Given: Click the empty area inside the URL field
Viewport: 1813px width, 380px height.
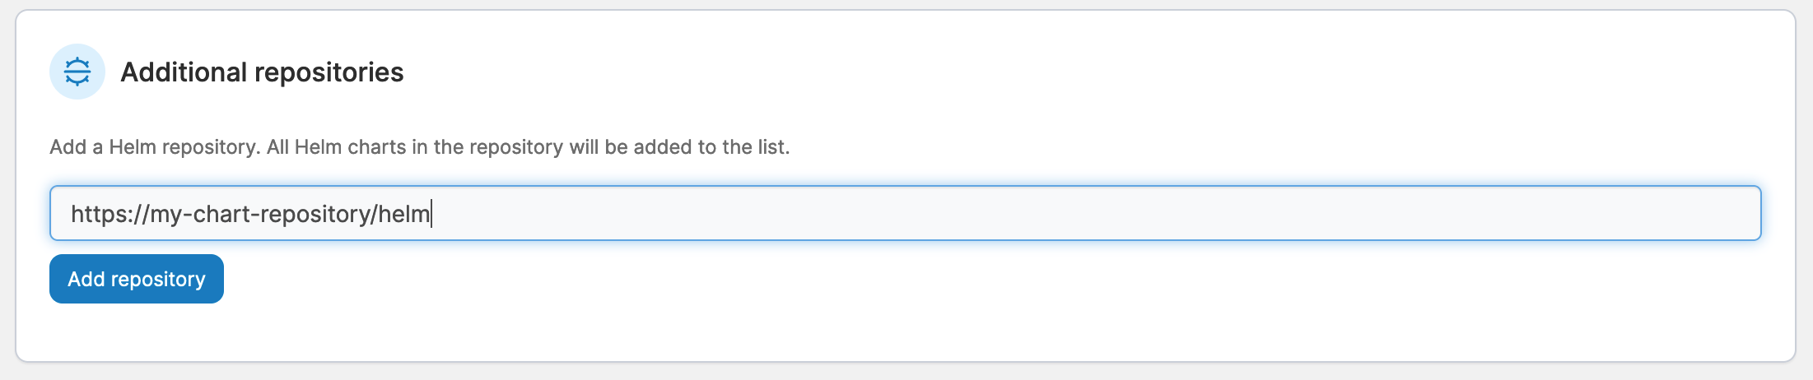Looking at the screenshot, I should coord(1070,214).
